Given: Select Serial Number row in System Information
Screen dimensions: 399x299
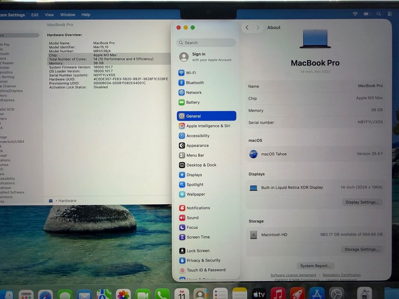Looking at the screenshot, I should pyautogui.click(x=108, y=75).
